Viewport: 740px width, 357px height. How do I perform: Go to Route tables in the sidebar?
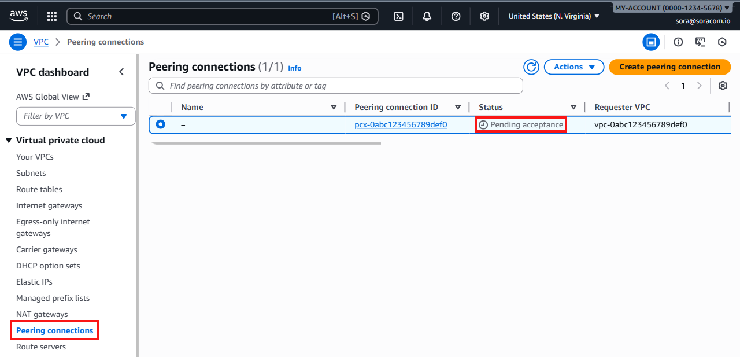click(39, 189)
